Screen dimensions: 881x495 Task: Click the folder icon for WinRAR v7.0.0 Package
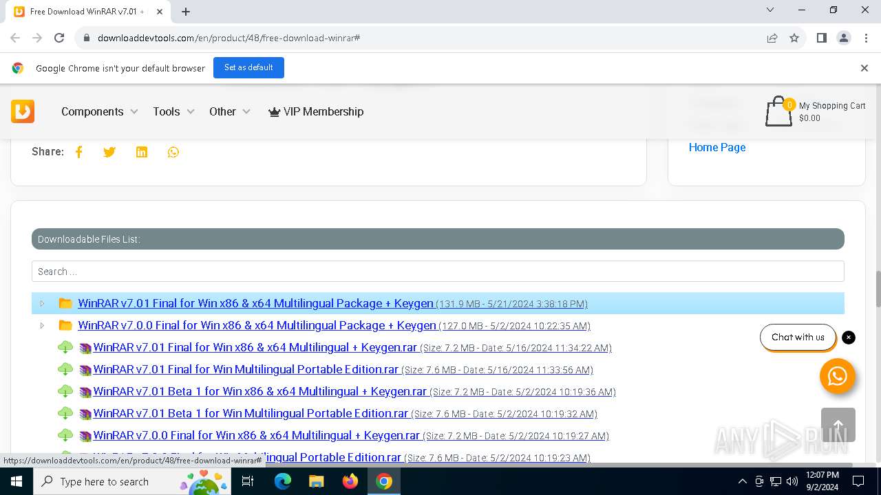tap(65, 325)
